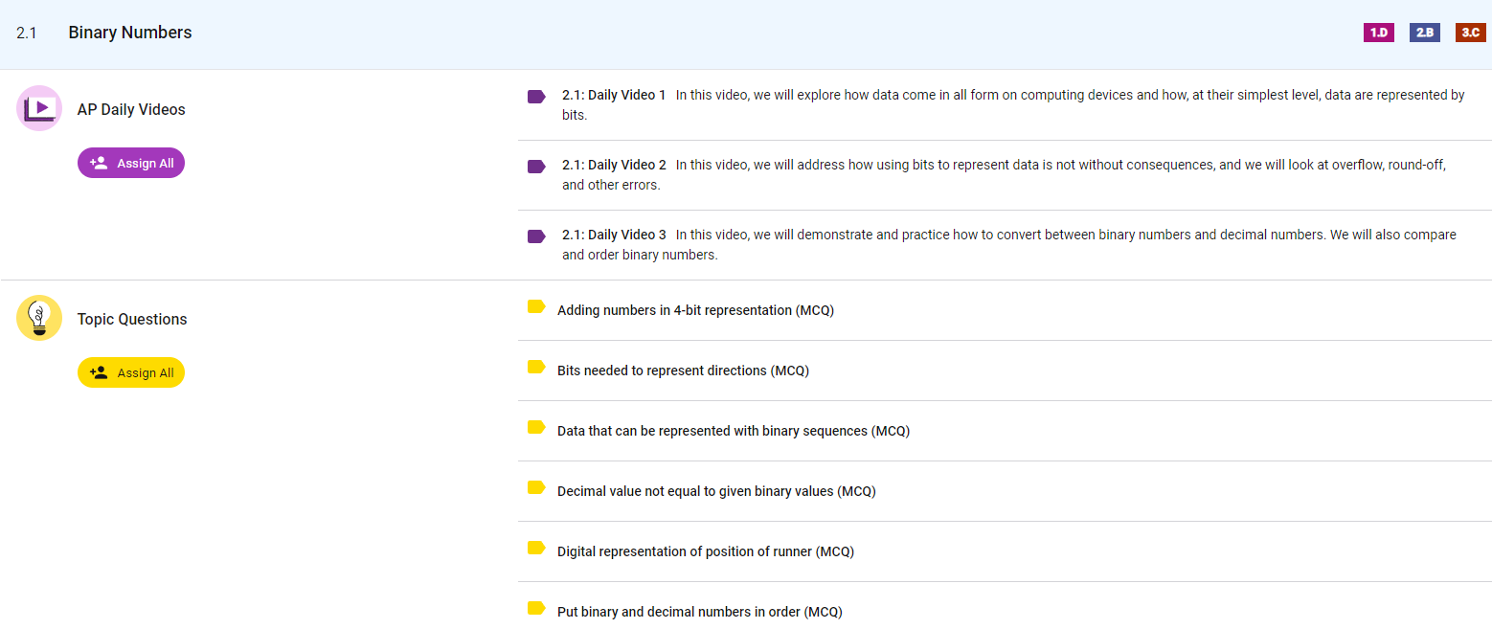Click yellow tag beside Adding numbers in 4-bit question

(x=536, y=307)
